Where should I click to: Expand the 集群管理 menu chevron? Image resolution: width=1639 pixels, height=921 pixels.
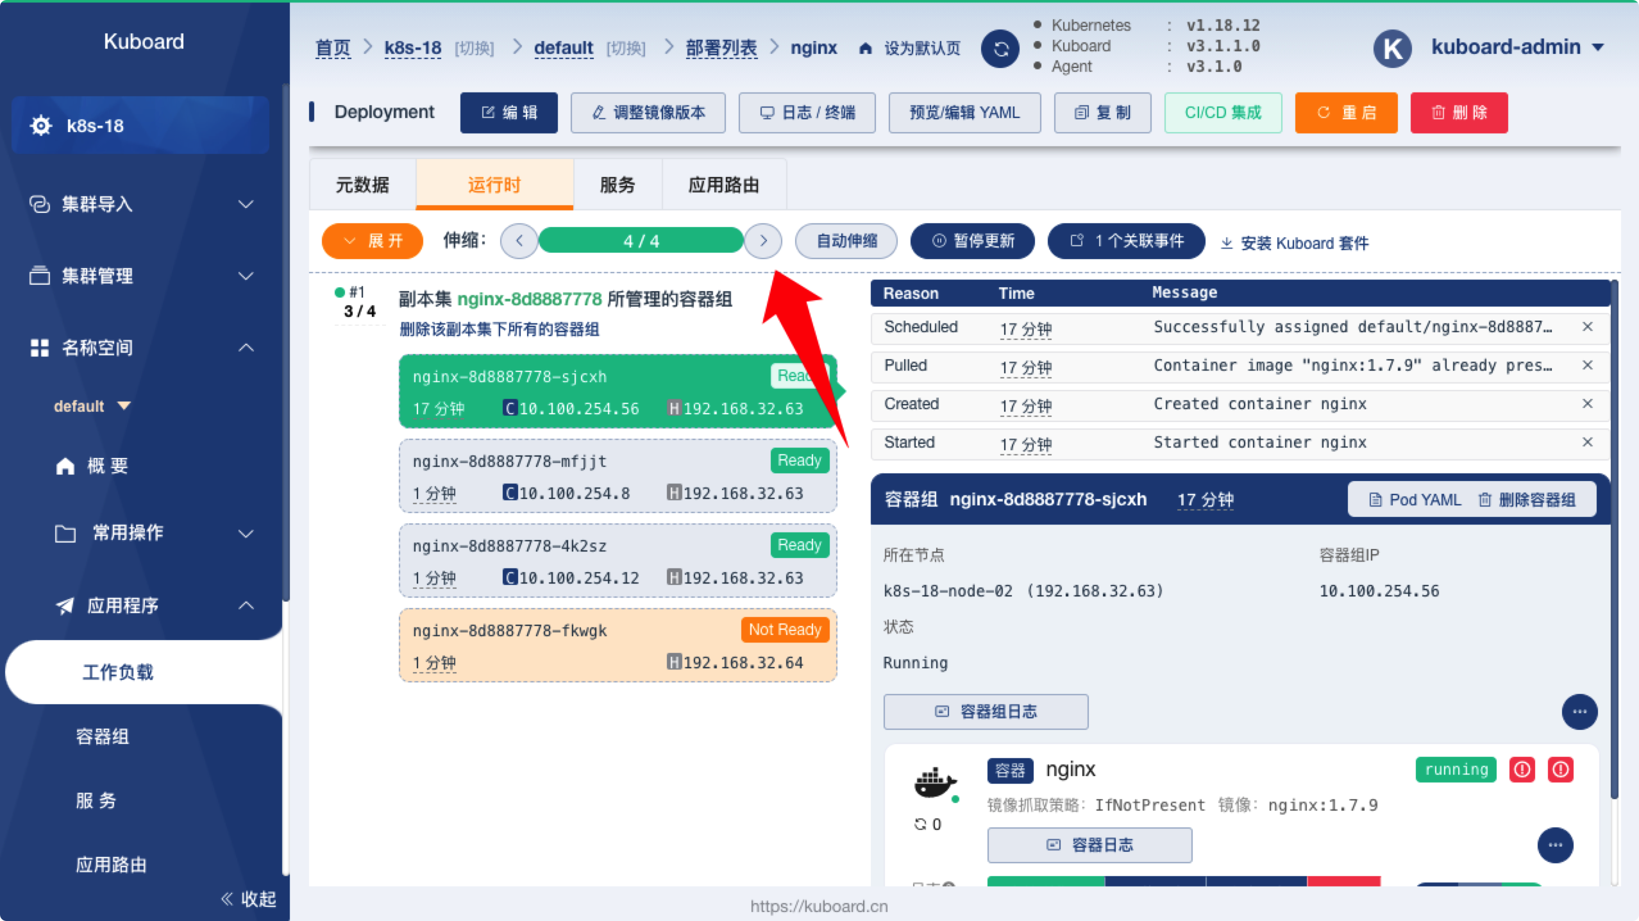(x=246, y=276)
